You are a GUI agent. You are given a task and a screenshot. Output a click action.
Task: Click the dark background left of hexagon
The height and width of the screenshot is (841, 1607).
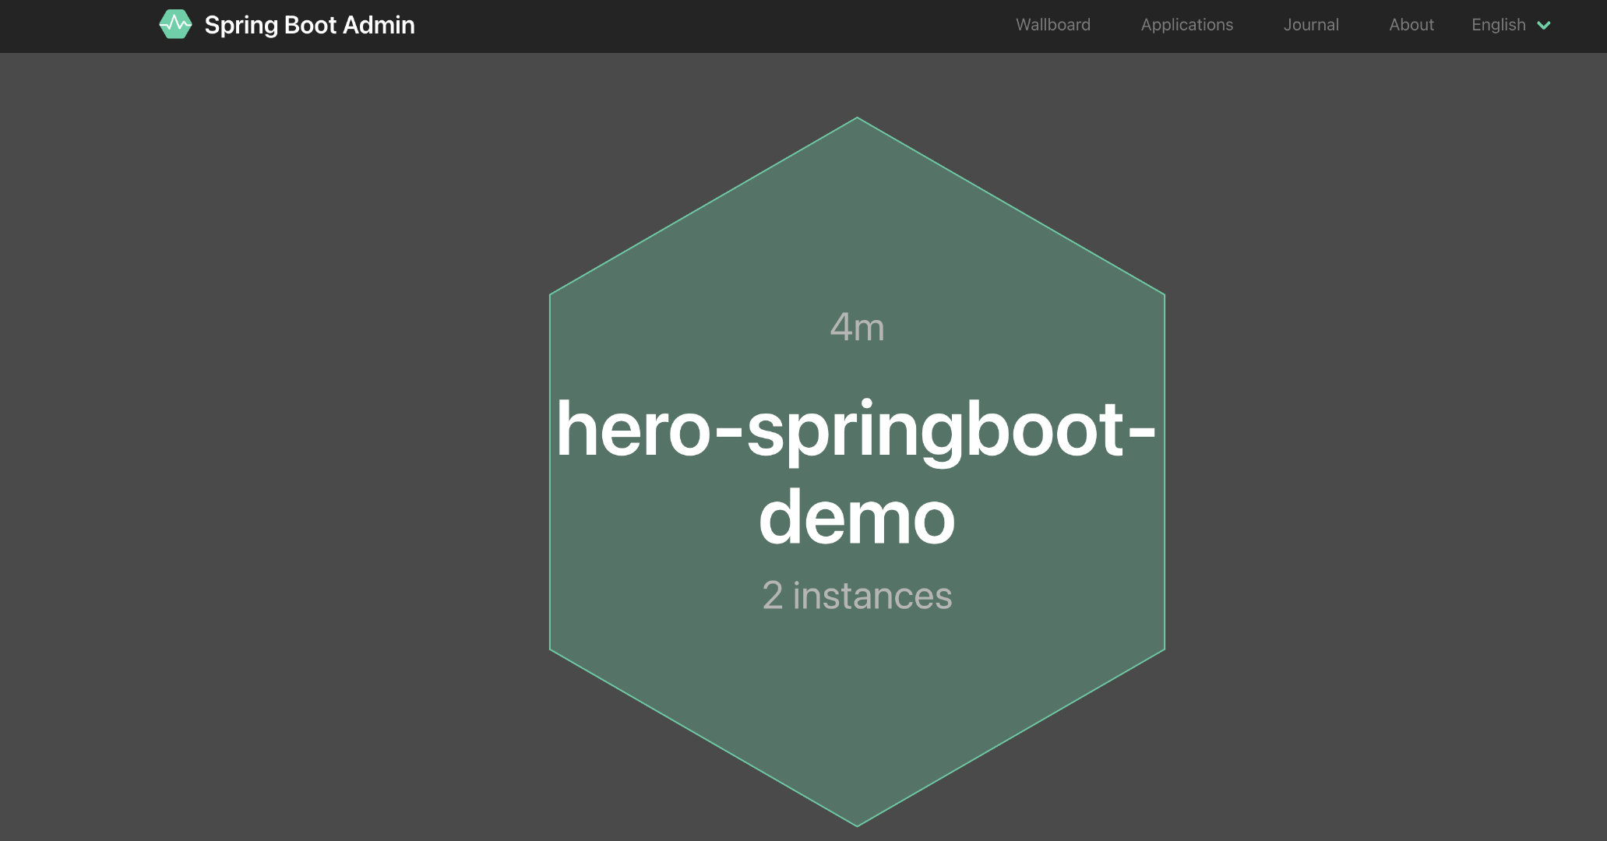tap(273, 467)
